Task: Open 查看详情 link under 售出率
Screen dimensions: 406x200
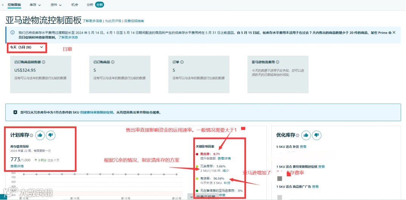Action: pos(224,158)
